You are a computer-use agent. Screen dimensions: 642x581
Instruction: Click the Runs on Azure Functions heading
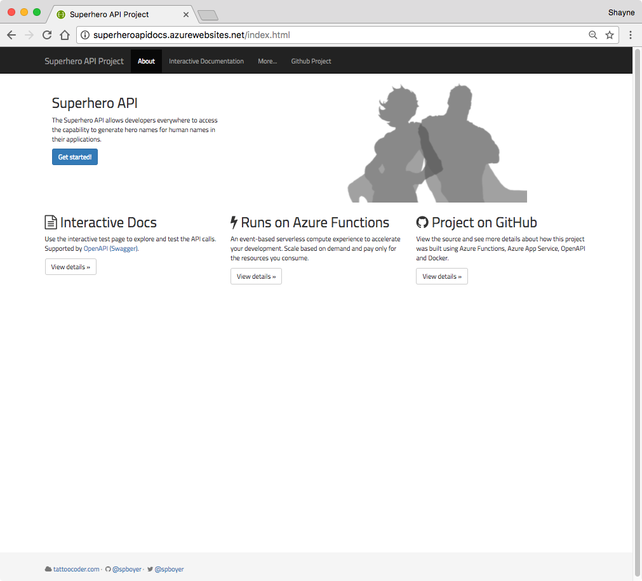pyautogui.click(x=315, y=222)
